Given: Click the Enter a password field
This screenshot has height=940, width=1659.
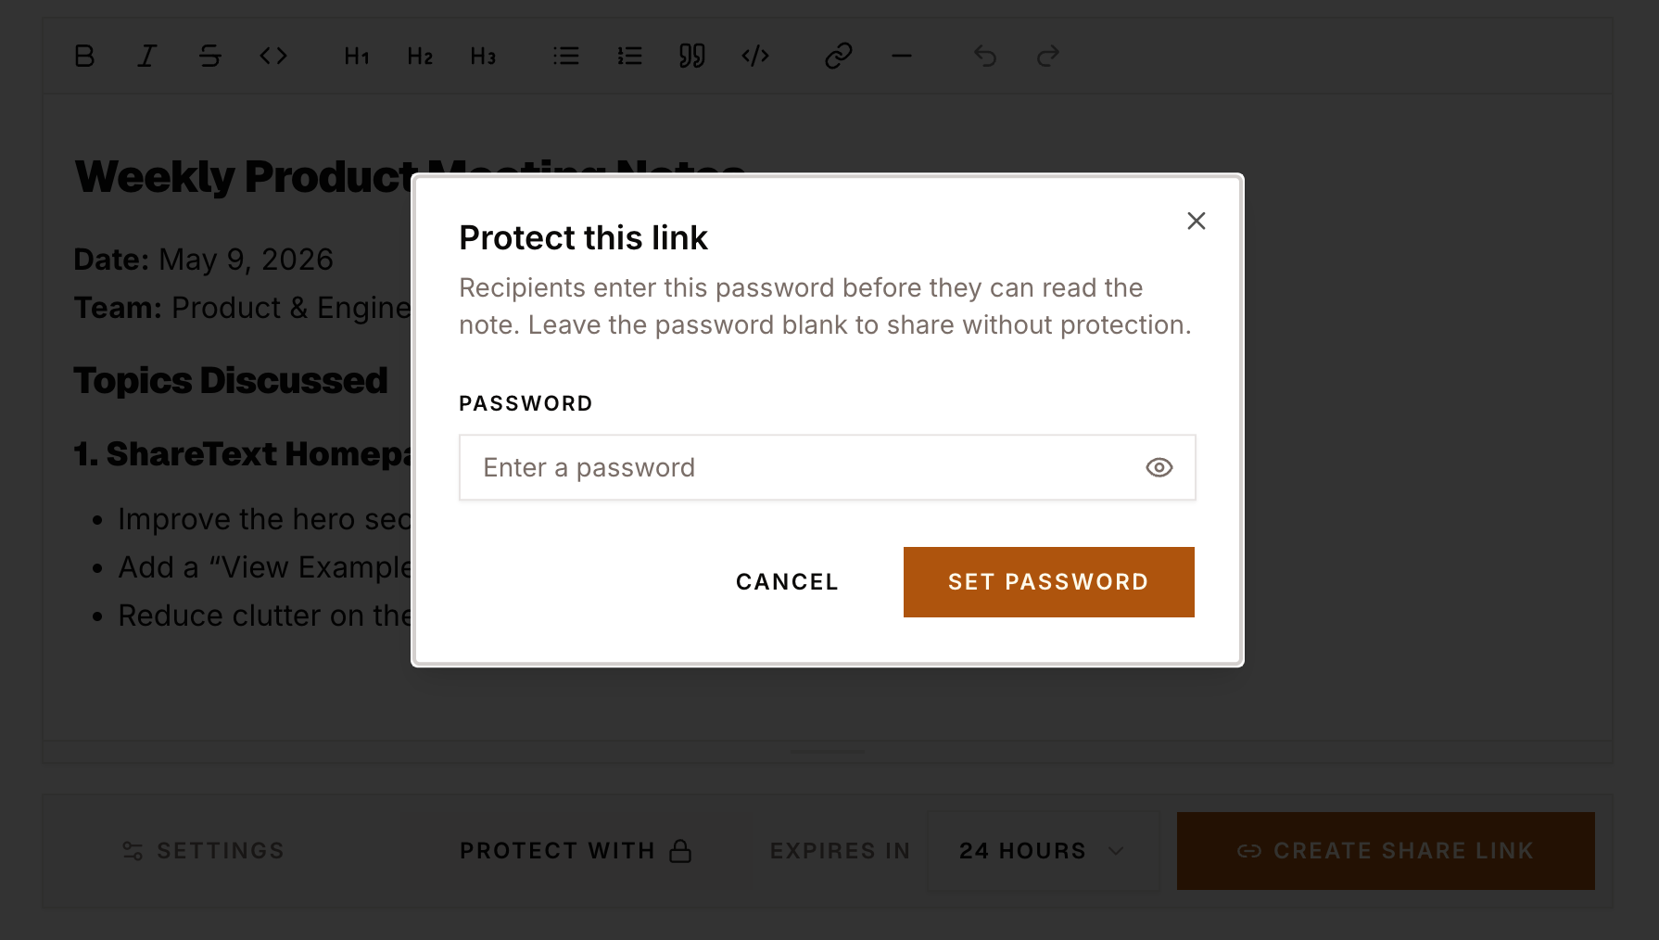Looking at the screenshot, I should (x=828, y=467).
